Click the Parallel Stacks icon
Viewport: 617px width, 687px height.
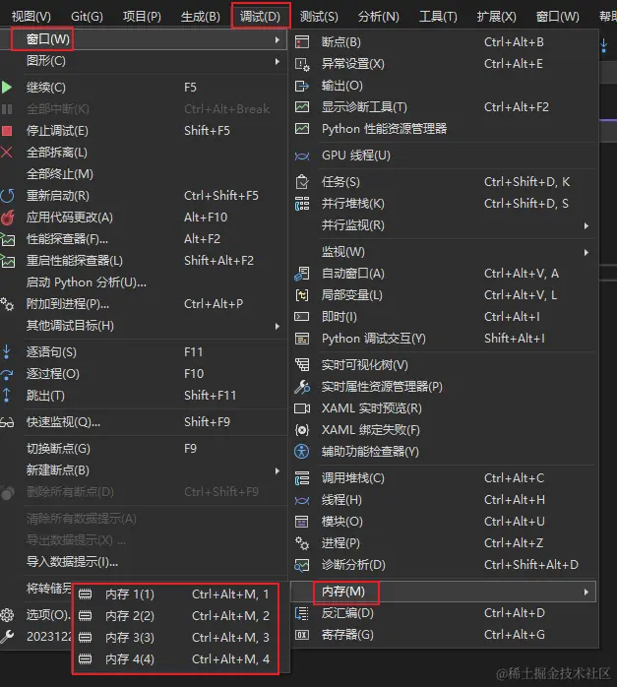click(x=302, y=204)
